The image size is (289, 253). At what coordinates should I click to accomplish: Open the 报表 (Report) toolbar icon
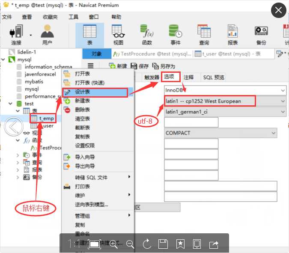pos(232,35)
